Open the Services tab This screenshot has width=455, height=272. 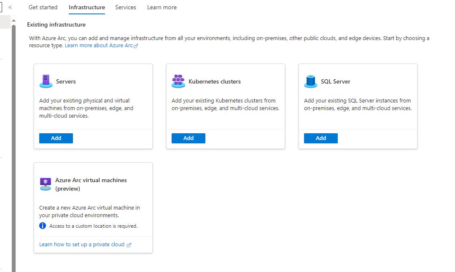126,7
